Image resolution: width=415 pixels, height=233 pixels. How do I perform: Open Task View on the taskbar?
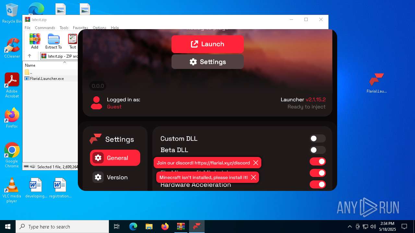tap(117, 227)
